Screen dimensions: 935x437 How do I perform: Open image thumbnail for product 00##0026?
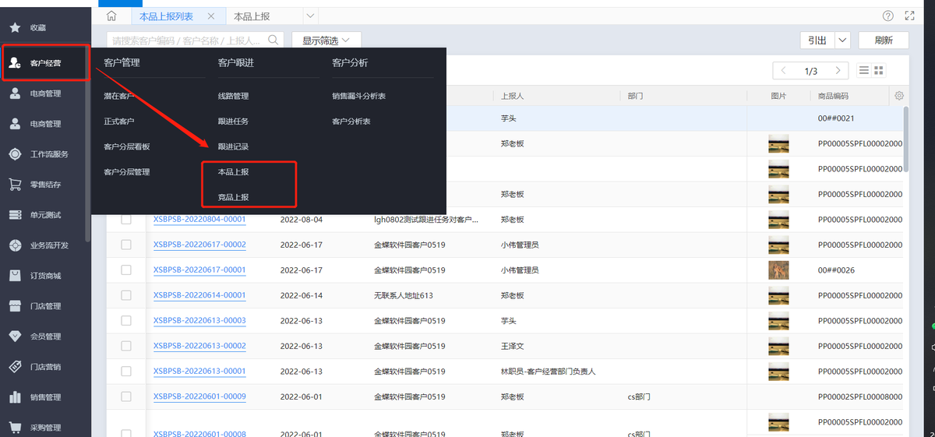(x=778, y=270)
